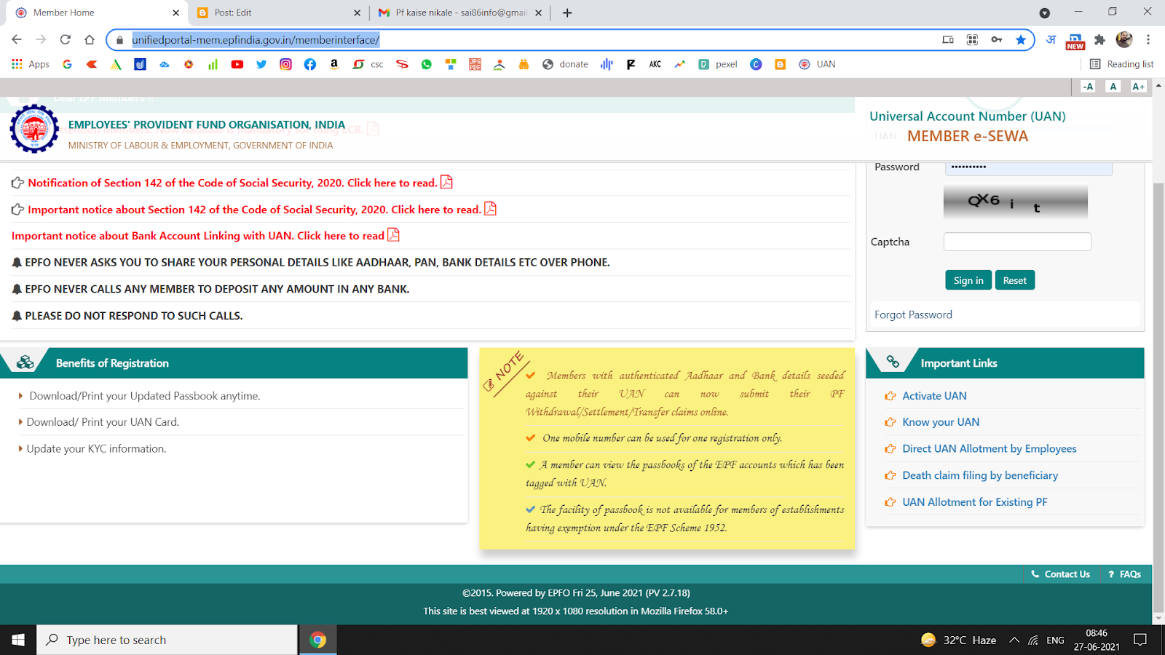Open Chrome three-dot menu
The height and width of the screenshot is (655, 1165).
point(1148,40)
